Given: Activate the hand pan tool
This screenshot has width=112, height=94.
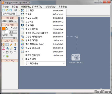Looking at the screenshot, I should click(3, 45).
